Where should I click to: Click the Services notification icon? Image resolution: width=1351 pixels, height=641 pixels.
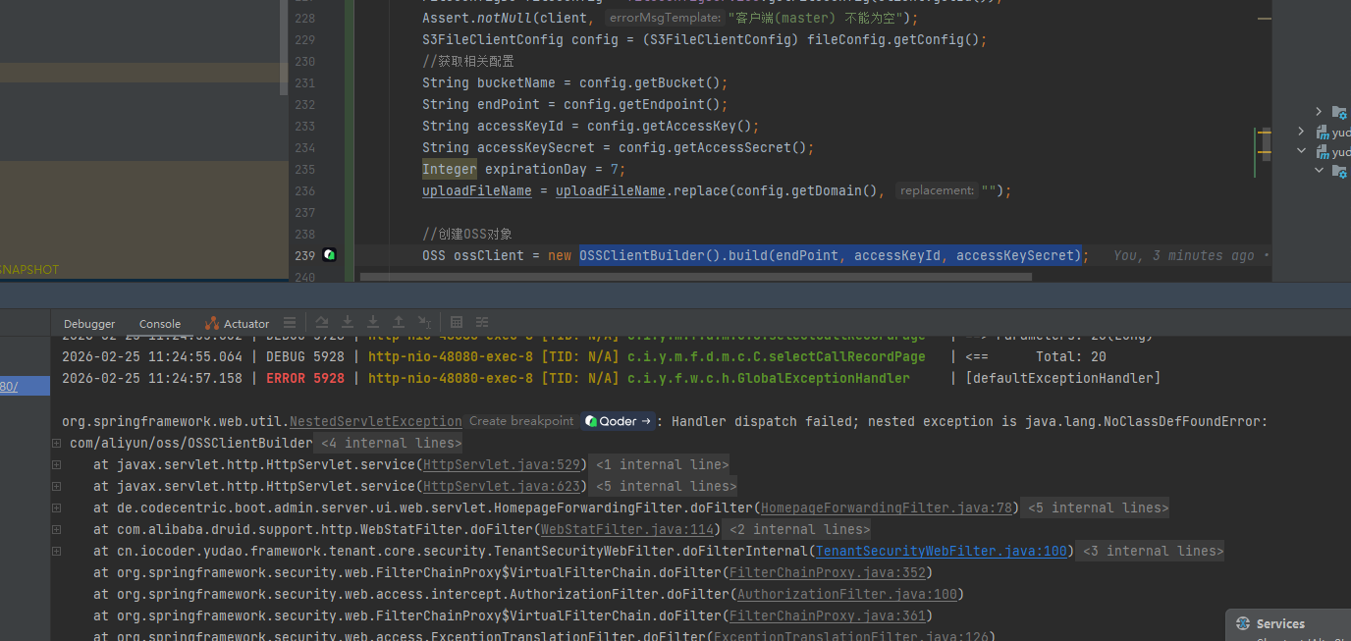point(1244,623)
